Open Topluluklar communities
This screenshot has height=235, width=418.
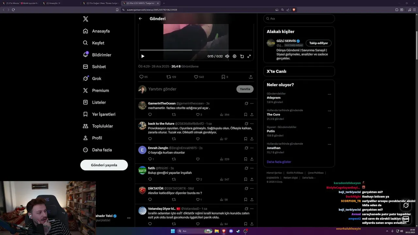98,126
